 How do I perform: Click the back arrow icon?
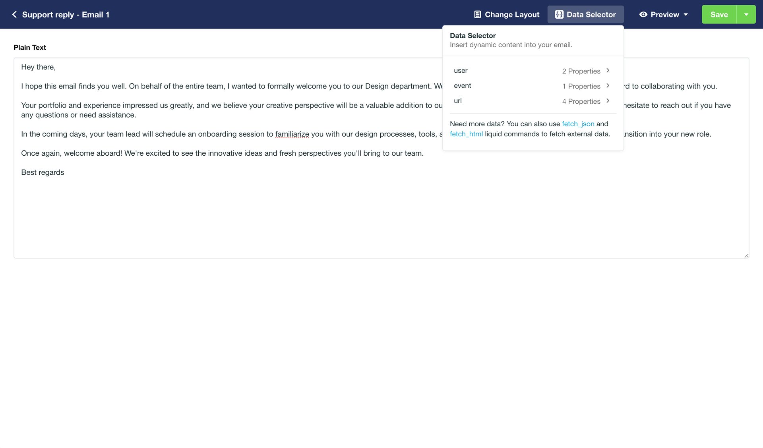point(14,15)
